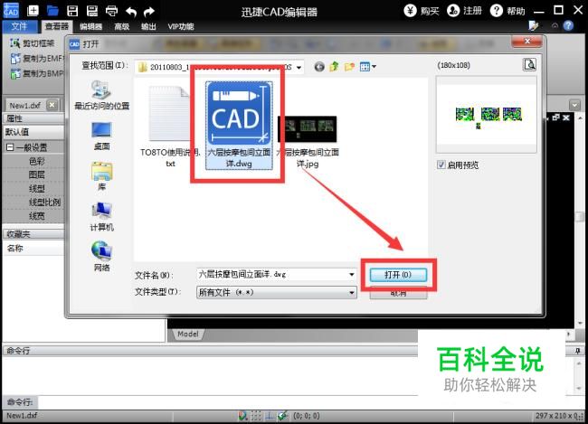Toggle the snap icon in status bar
Image resolution: width=588 pixels, height=424 pixels.
(242, 416)
